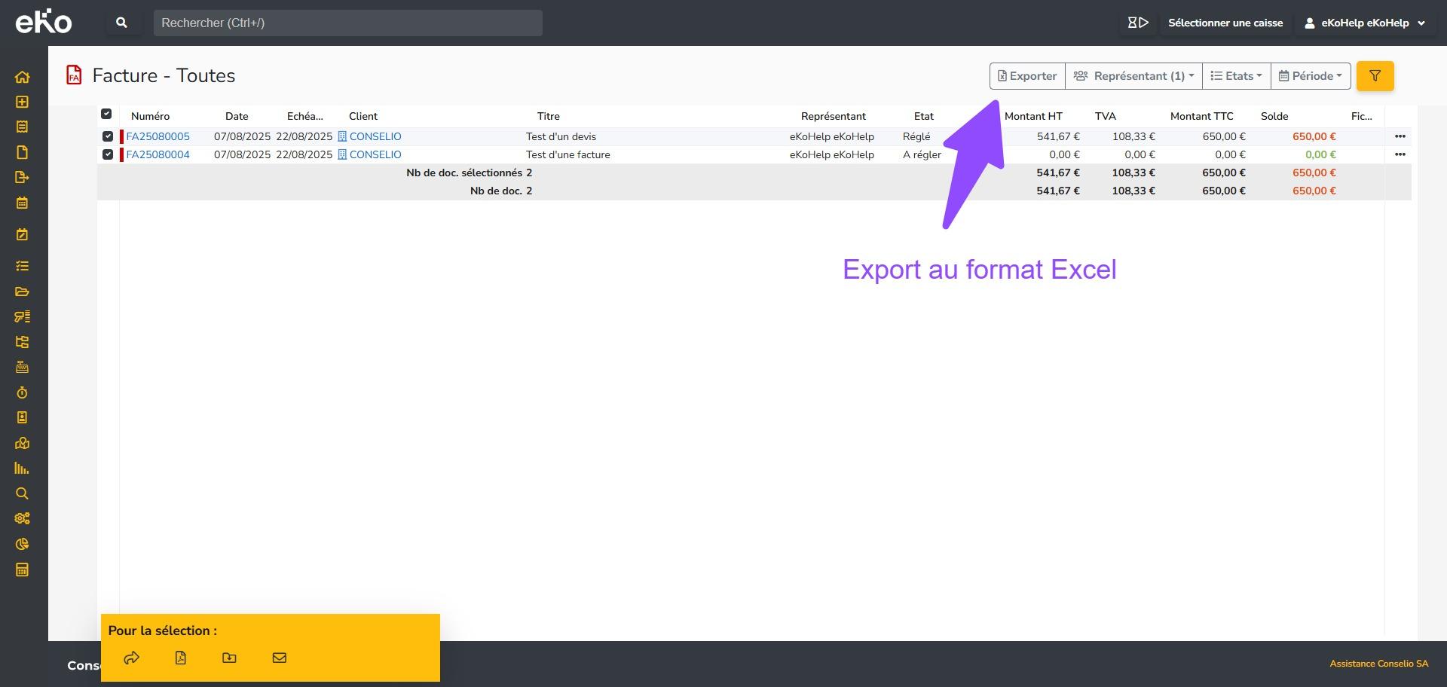
Task: Click the magnifier icon beside the search field
Action: tap(121, 23)
